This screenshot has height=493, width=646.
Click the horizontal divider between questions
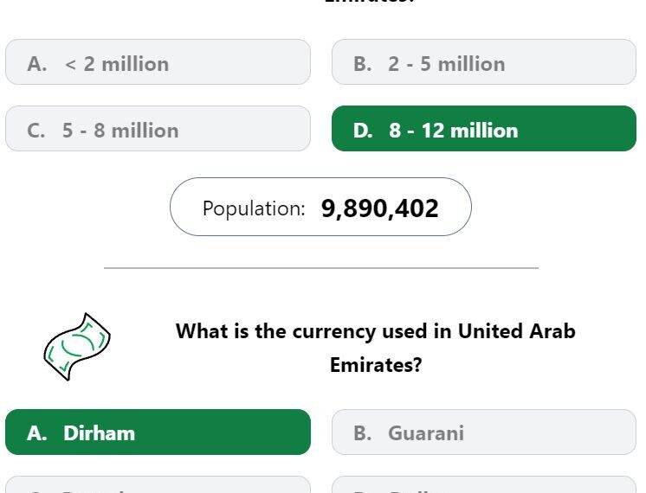coord(321,268)
